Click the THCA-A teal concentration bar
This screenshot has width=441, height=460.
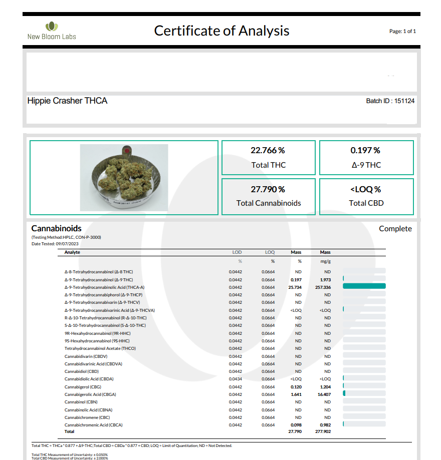[364, 286]
